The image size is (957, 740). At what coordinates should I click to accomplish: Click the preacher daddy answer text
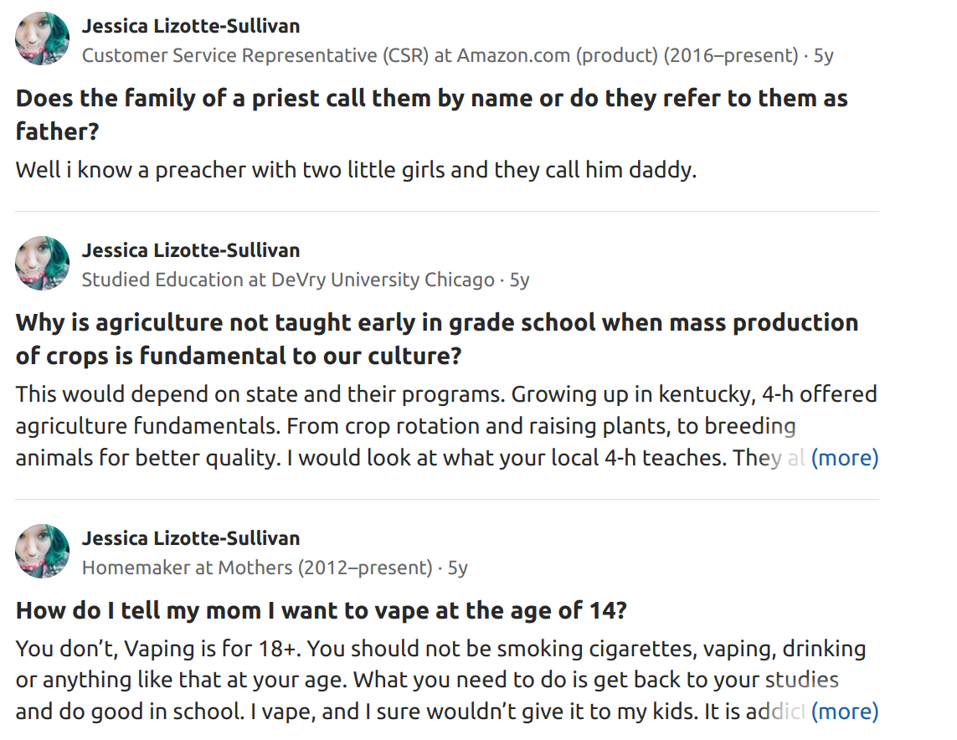(356, 170)
